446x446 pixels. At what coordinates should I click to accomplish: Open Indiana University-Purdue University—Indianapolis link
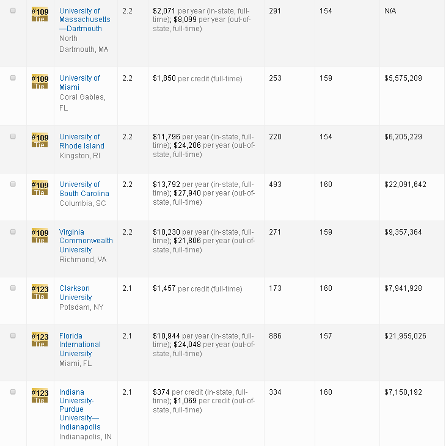79,409
